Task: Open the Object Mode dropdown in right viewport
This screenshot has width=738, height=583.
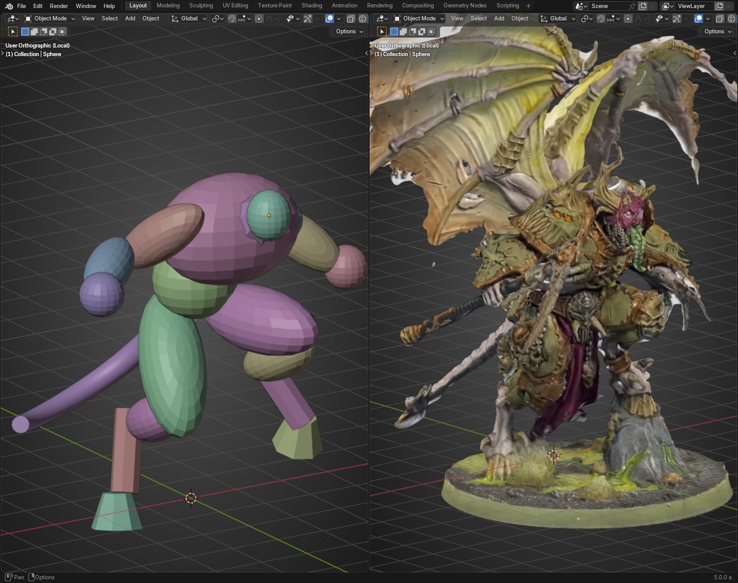Action: [419, 19]
